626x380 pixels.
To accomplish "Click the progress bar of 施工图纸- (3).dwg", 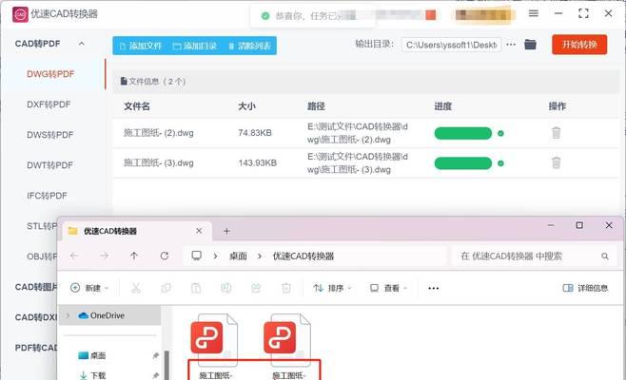I will click(x=463, y=163).
